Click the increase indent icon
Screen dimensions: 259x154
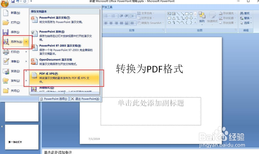click(x=126, y=16)
